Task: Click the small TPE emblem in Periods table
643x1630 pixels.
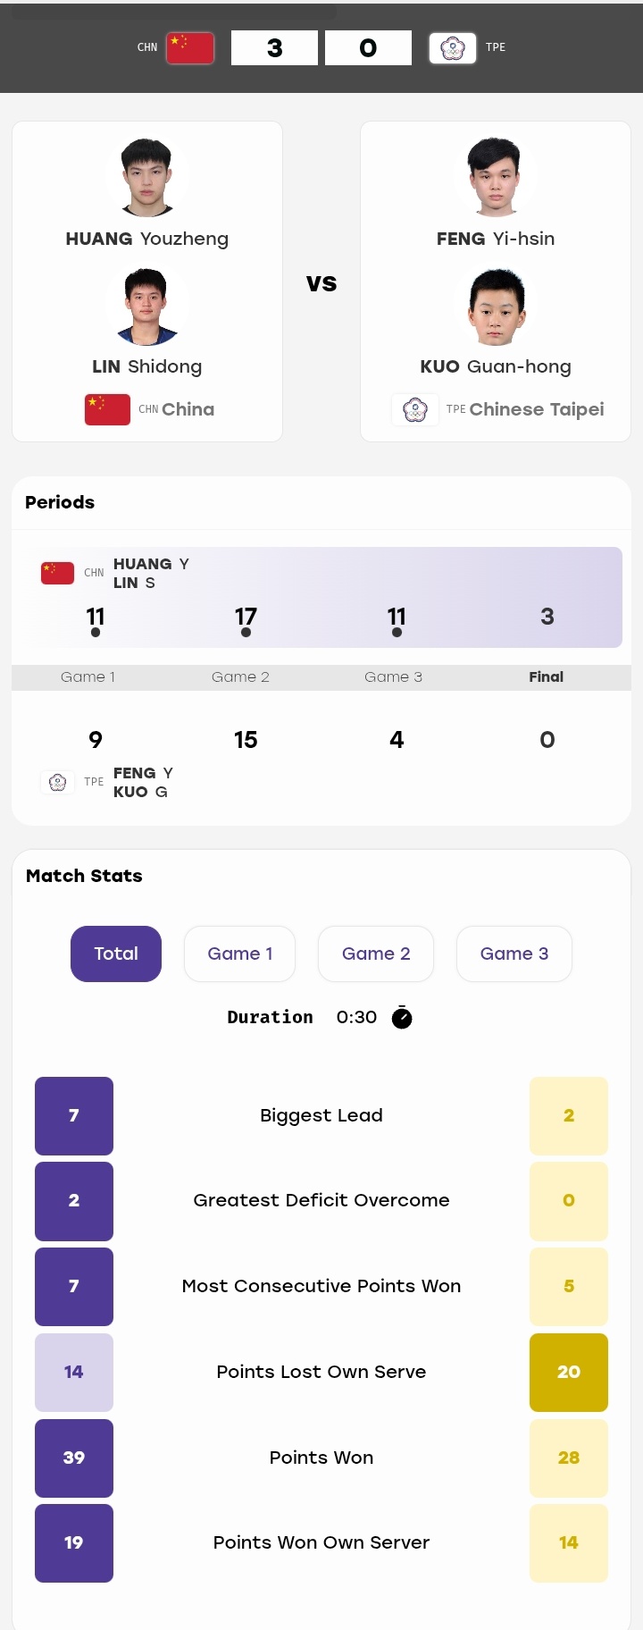Action: click(57, 782)
